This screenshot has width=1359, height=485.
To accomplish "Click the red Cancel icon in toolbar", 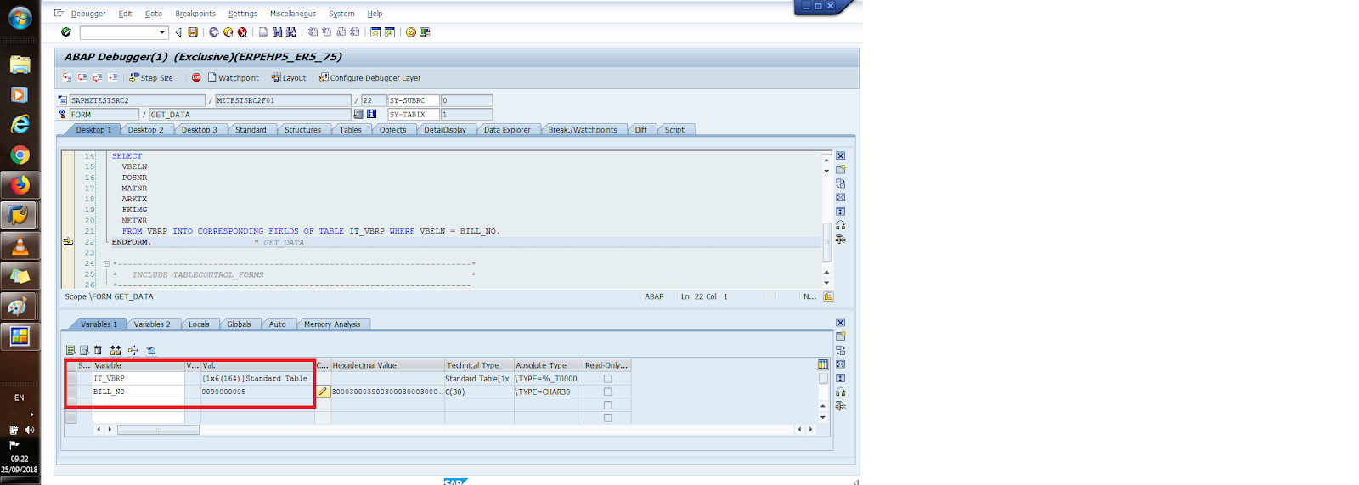I will 242,32.
